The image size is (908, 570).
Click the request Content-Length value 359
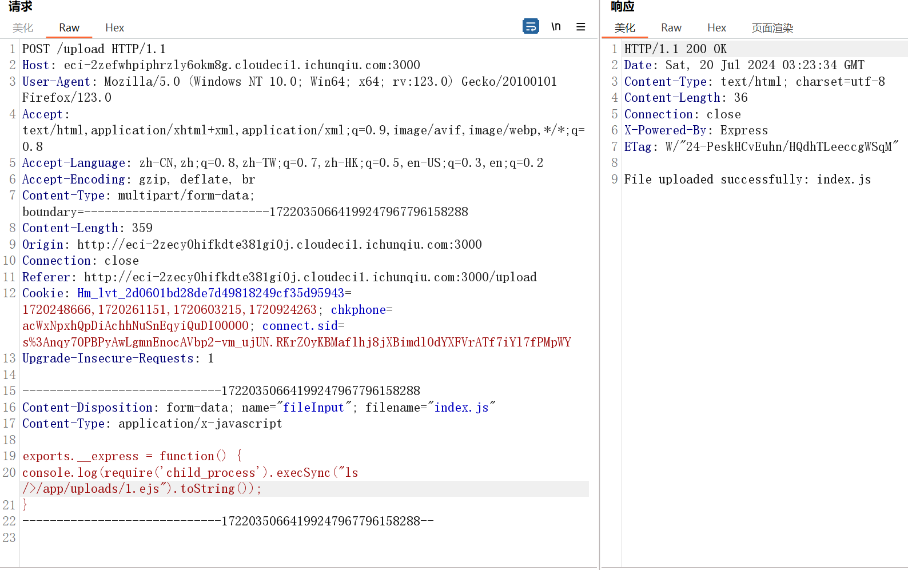142,228
